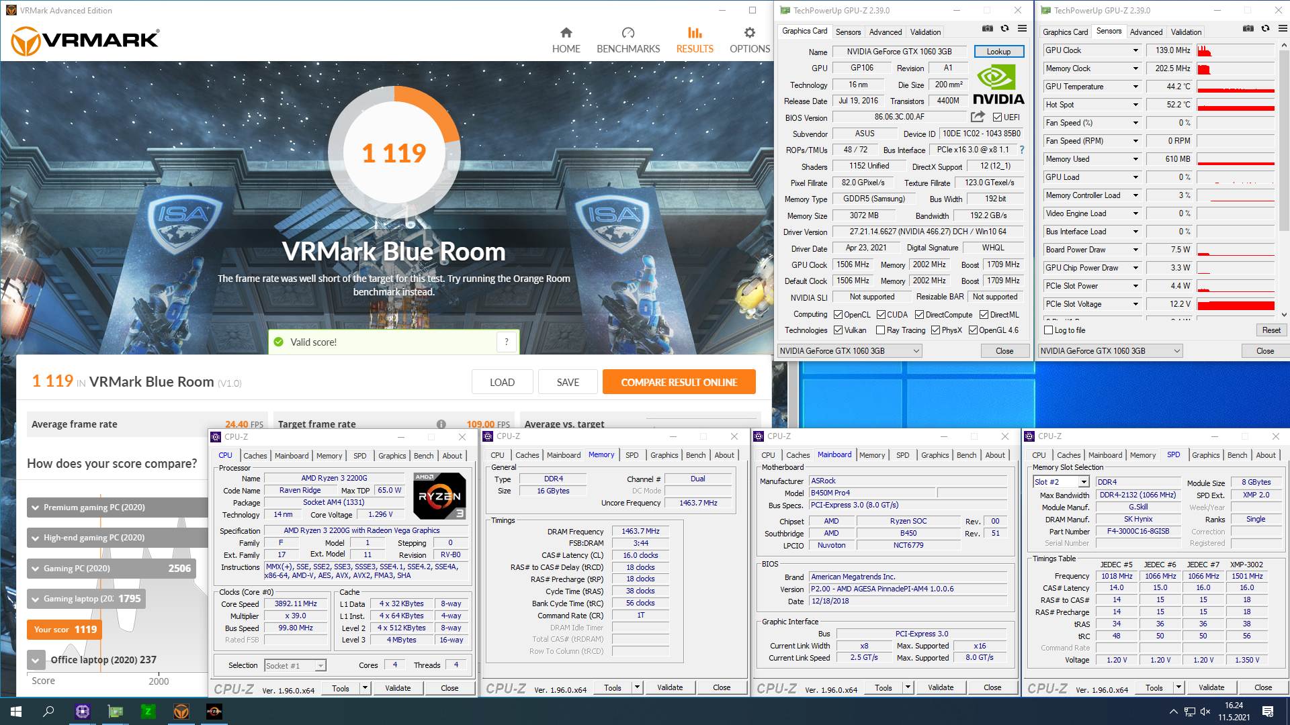1290x725 pixels.
Task: Toggle PhysX checkbox
Action: tap(935, 330)
